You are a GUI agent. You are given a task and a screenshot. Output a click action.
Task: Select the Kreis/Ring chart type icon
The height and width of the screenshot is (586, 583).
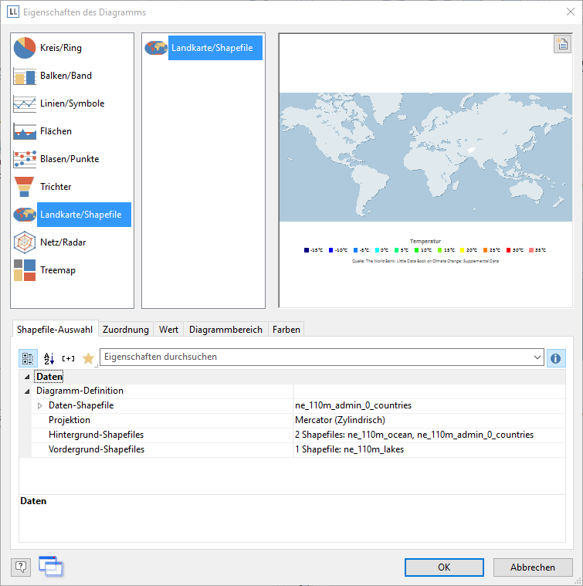coord(25,48)
